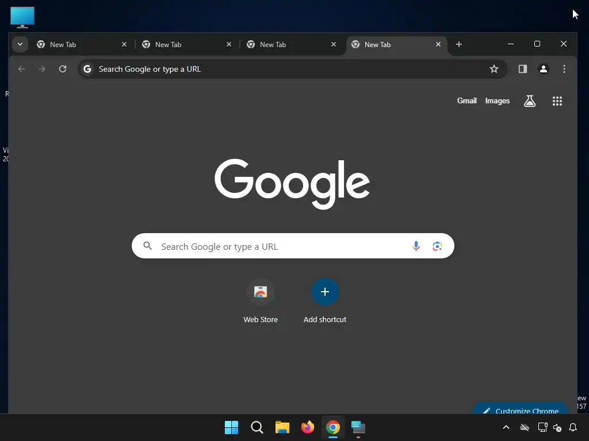
Task: Bookmark this tab with the star icon
Action: coord(494,69)
